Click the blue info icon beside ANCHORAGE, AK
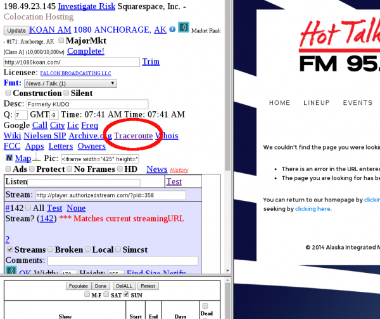Viewport: 380px width, 319px height. coord(172,29)
